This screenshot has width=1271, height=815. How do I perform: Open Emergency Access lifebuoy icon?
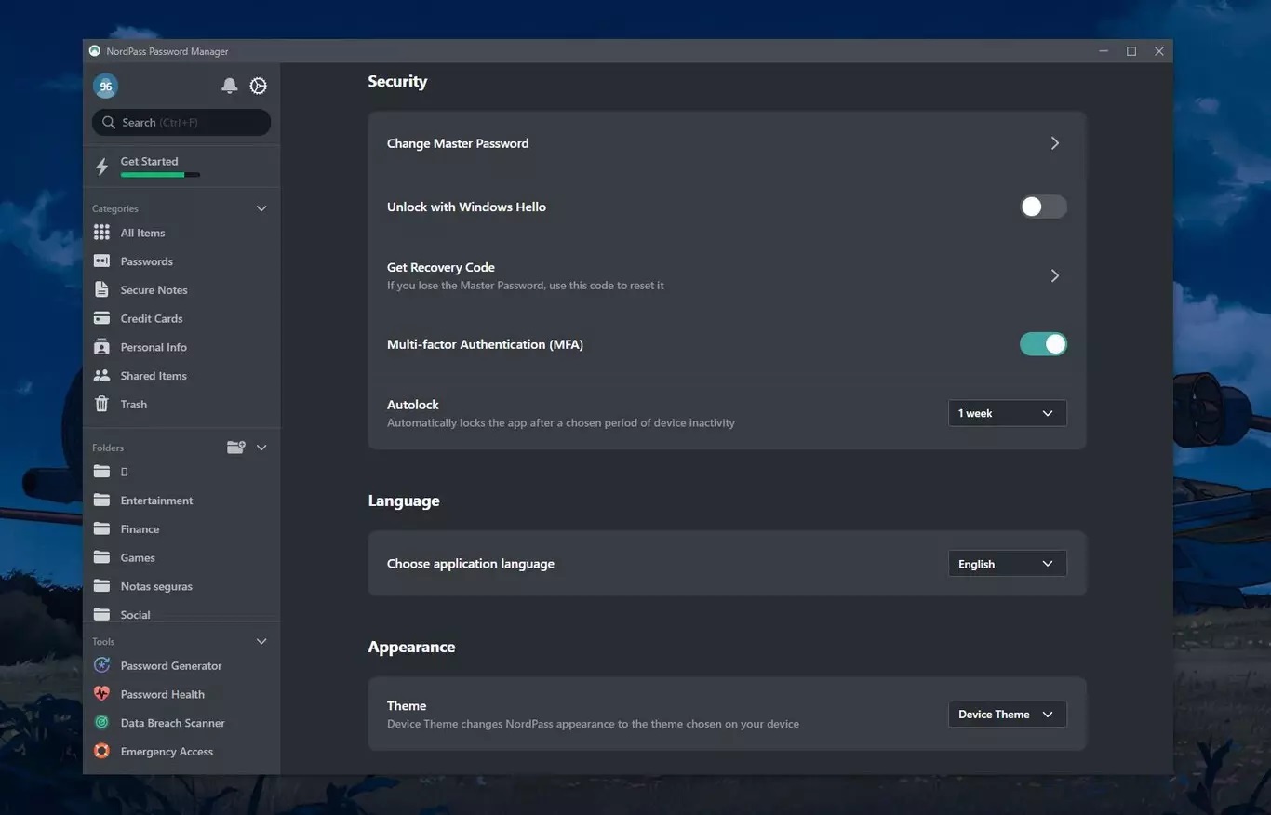(102, 752)
